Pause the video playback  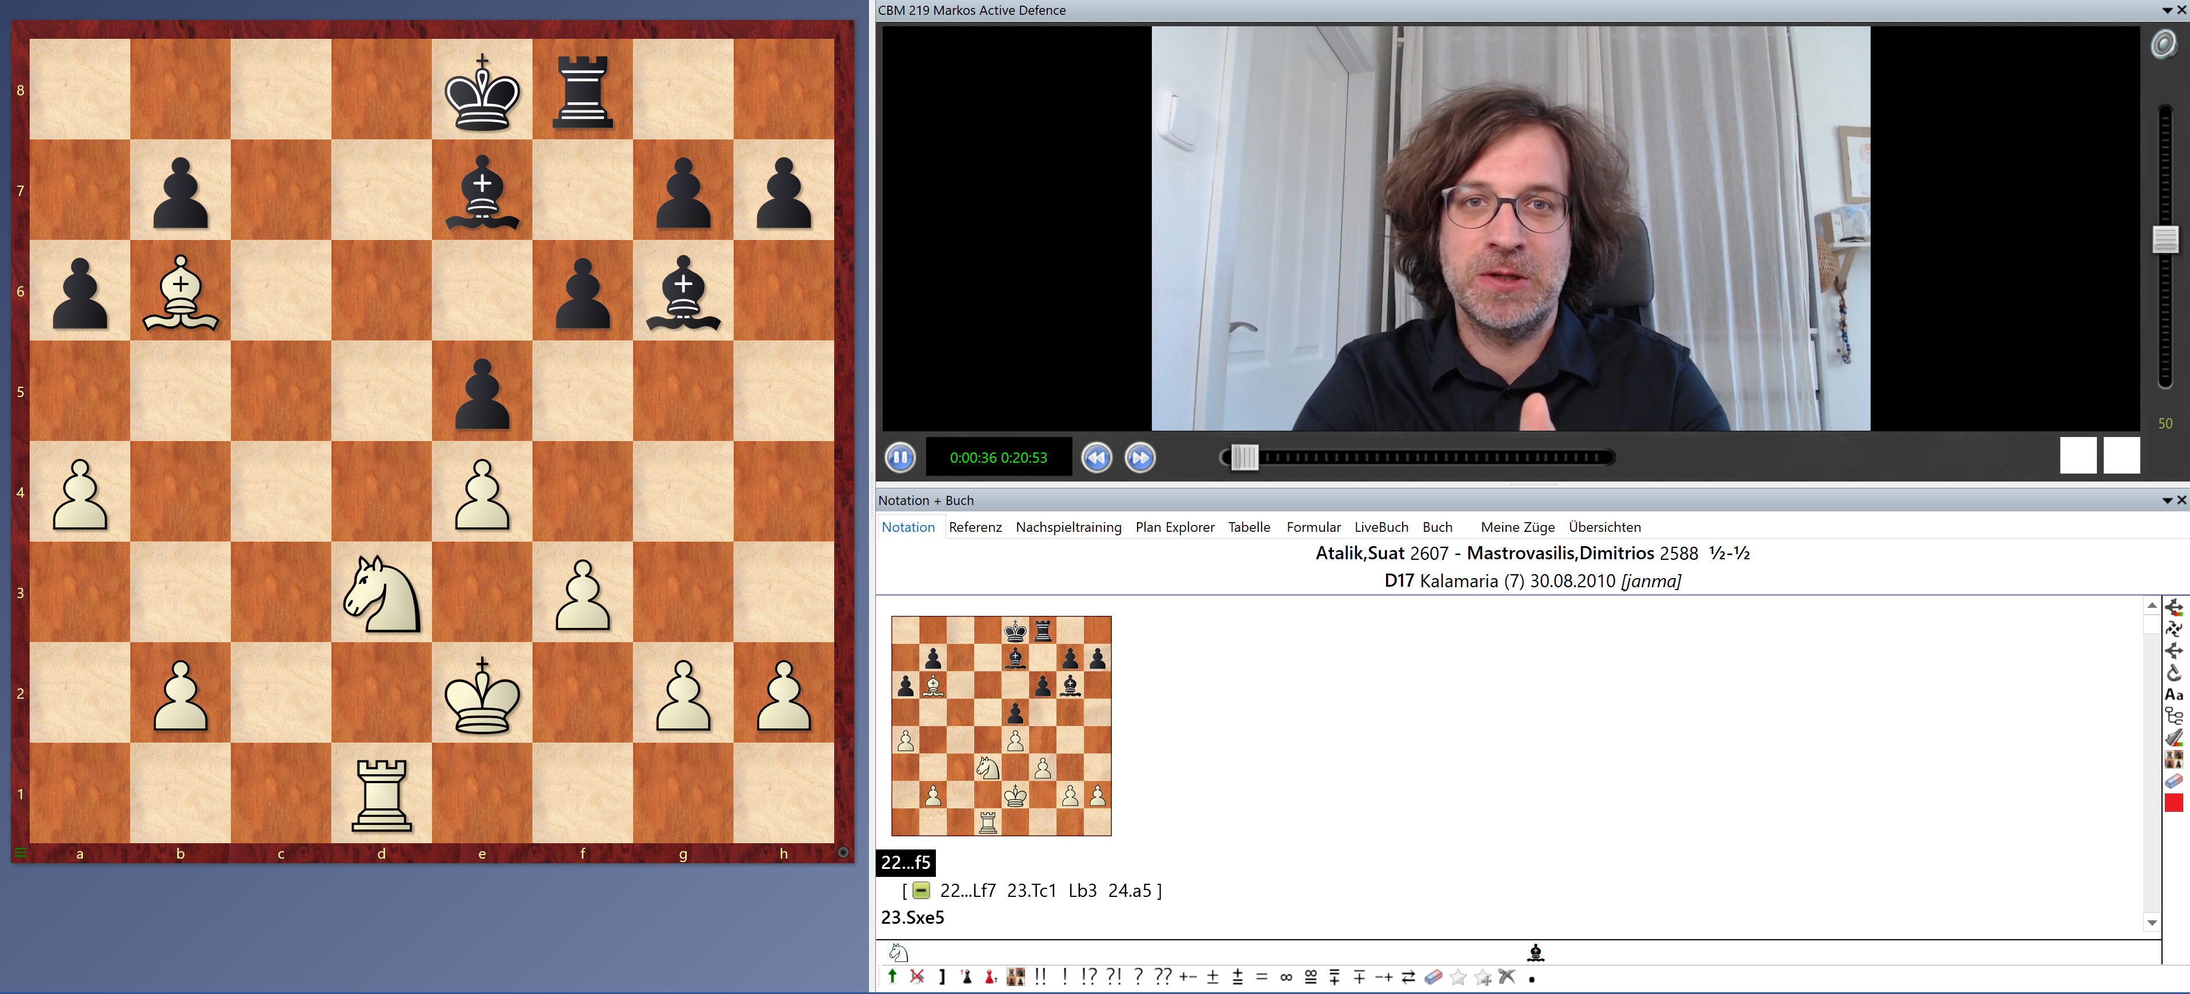pos(900,458)
